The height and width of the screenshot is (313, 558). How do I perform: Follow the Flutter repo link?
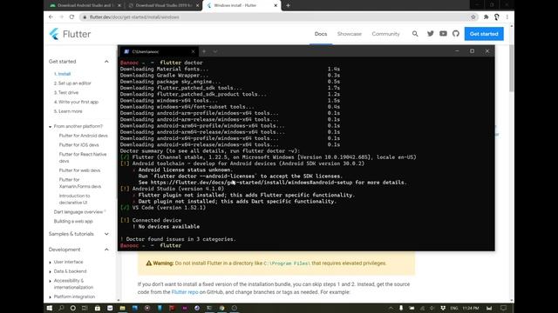click(x=185, y=292)
